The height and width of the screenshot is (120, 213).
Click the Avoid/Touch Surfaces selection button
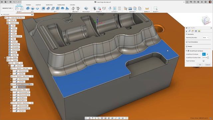[204, 54]
